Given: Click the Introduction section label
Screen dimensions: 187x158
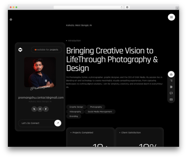Looking at the screenshot, I should tap(74, 41).
